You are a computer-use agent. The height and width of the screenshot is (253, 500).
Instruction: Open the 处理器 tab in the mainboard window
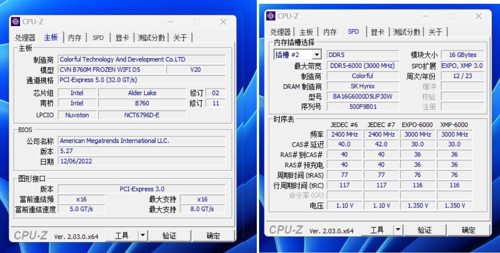pos(25,38)
